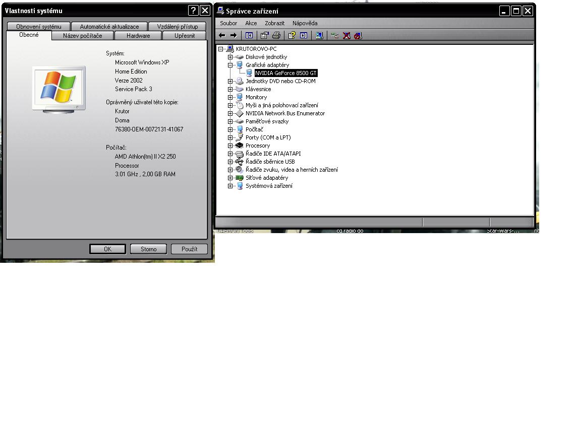Expand the Procesory node

click(x=230, y=146)
